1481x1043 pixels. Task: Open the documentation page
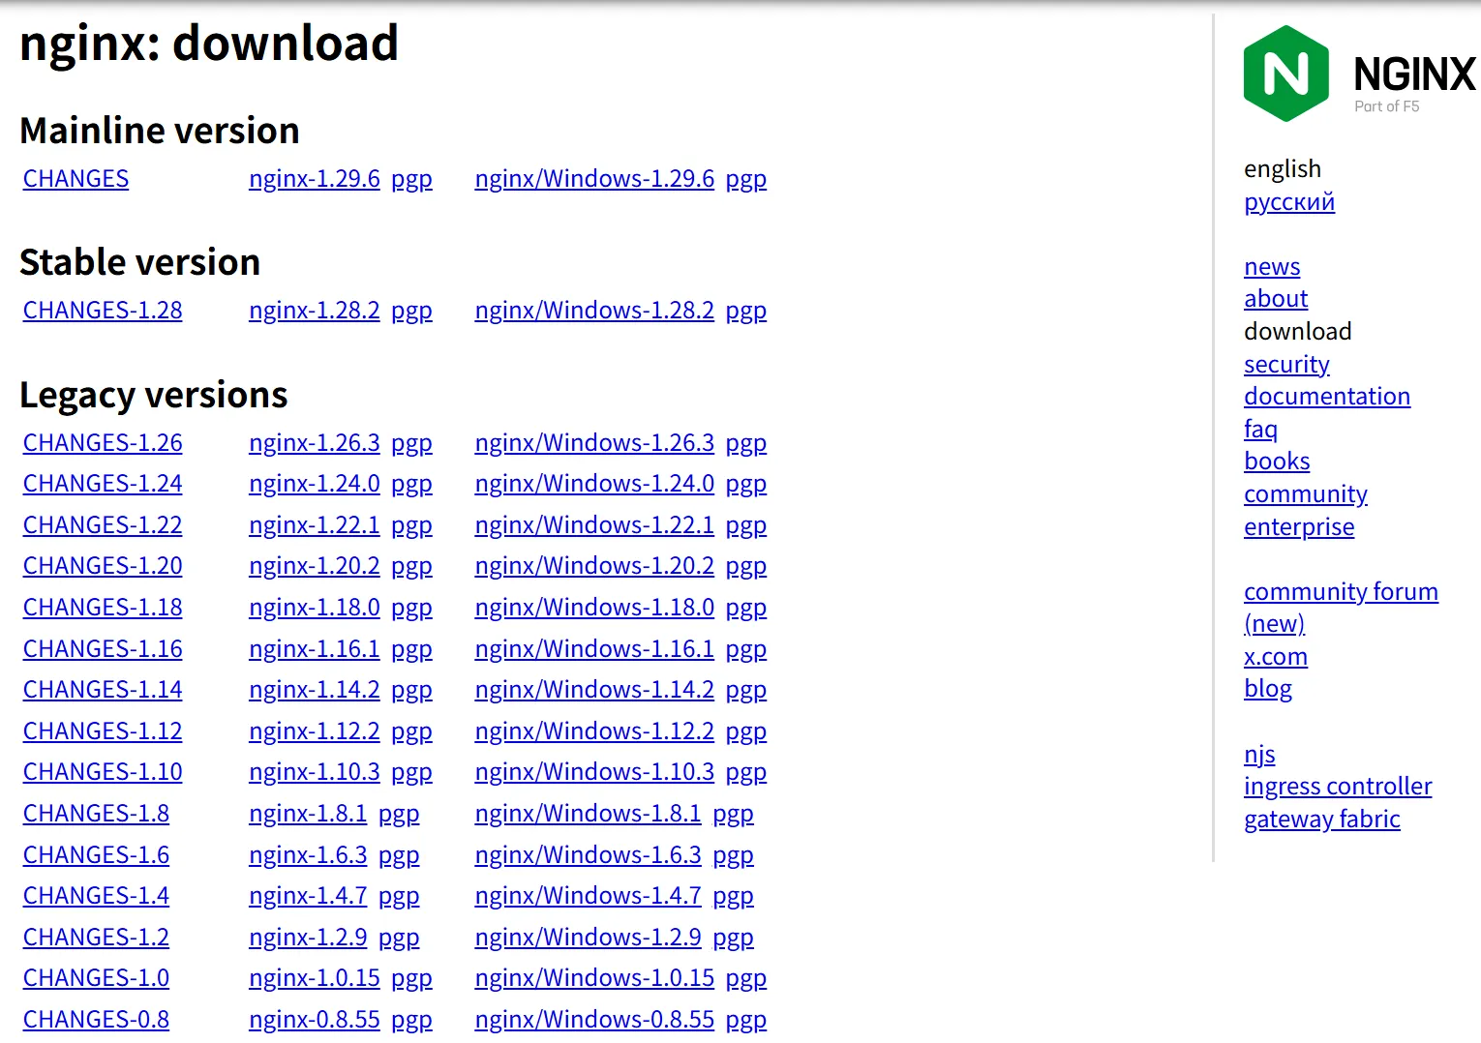[x=1326, y=397]
